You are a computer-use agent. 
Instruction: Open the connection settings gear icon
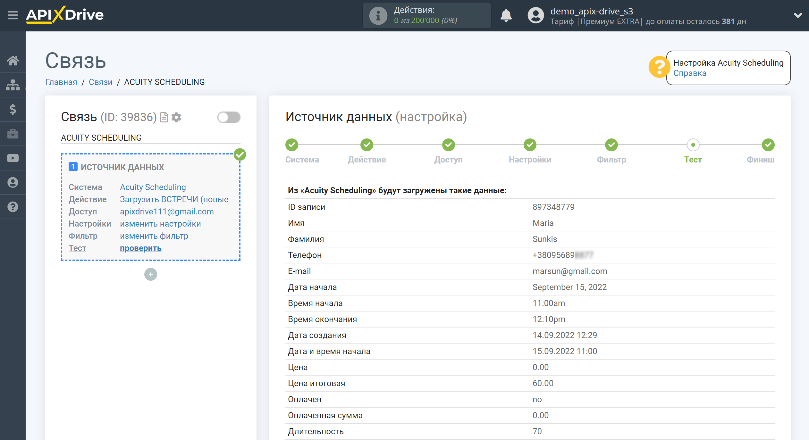pos(176,117)
